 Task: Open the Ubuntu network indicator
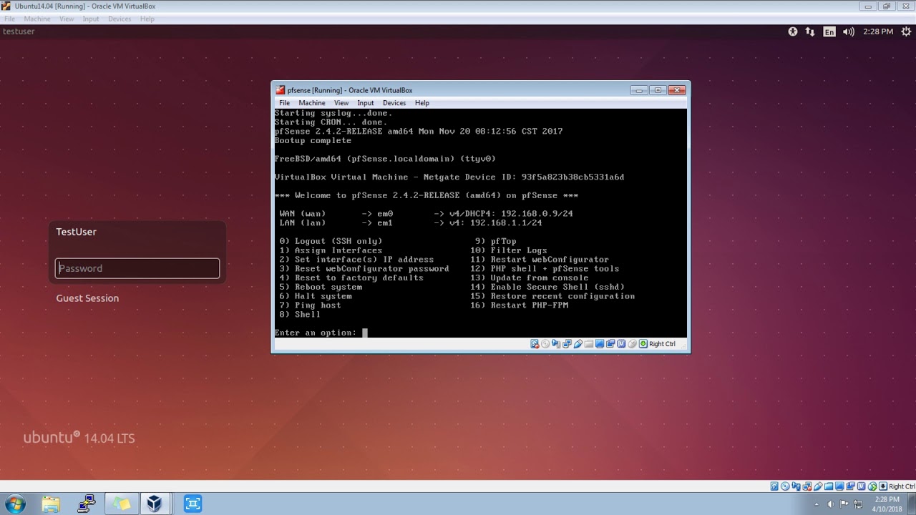[810, 31]
